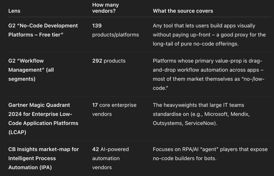The width and height of the screenshot is (274, 176).
Task: Click the 'Lens' column header
Action: point(14,11)
